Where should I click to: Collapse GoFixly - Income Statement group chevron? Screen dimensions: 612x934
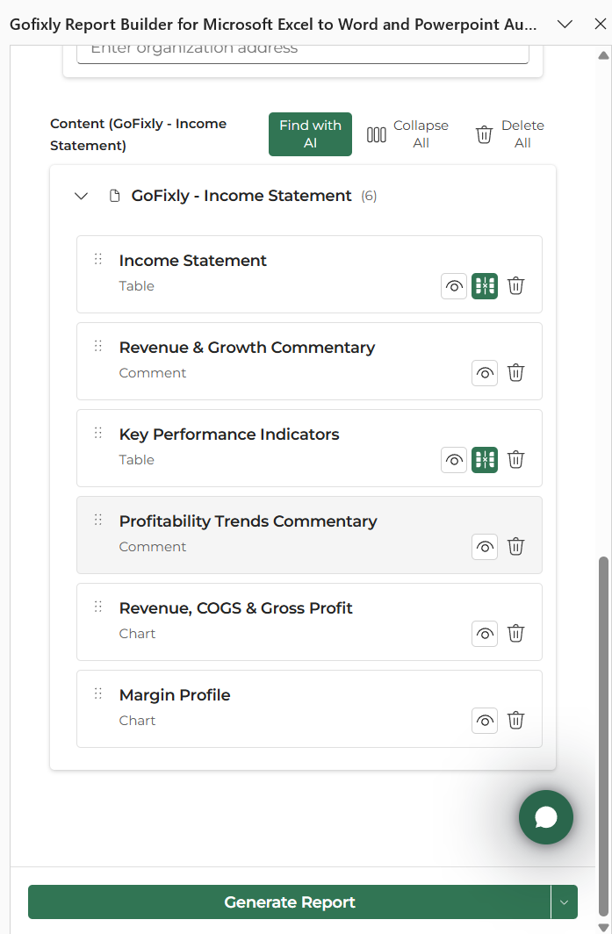tap(82, 196)
